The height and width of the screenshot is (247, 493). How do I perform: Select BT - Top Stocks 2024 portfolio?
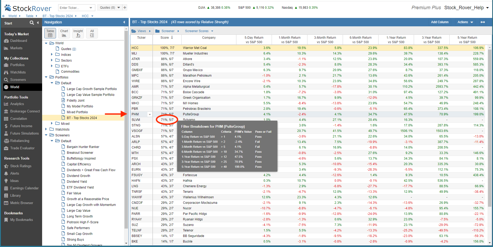click(82, 118)
